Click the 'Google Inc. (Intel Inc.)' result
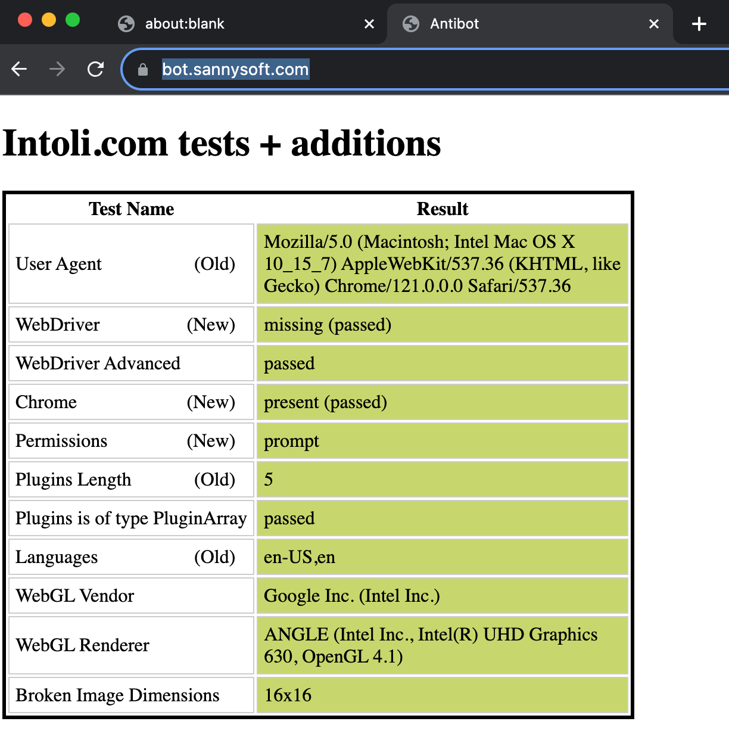 (x=443, y=596)
